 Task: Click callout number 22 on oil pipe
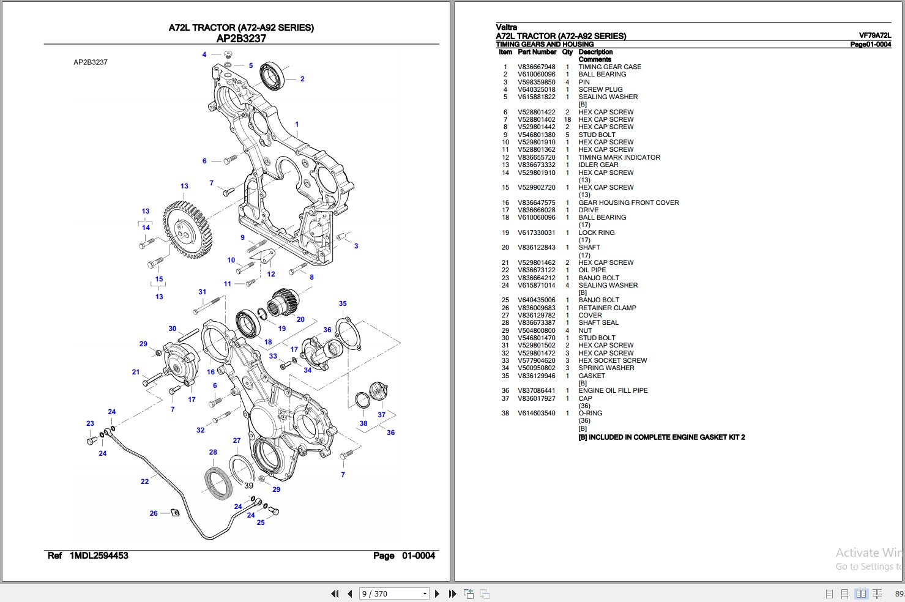(144, 481)
